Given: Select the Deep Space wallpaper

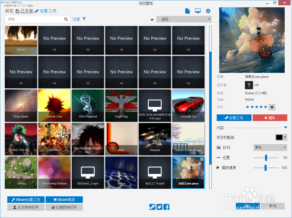Looking at the screenshot, I should point(21,105).
